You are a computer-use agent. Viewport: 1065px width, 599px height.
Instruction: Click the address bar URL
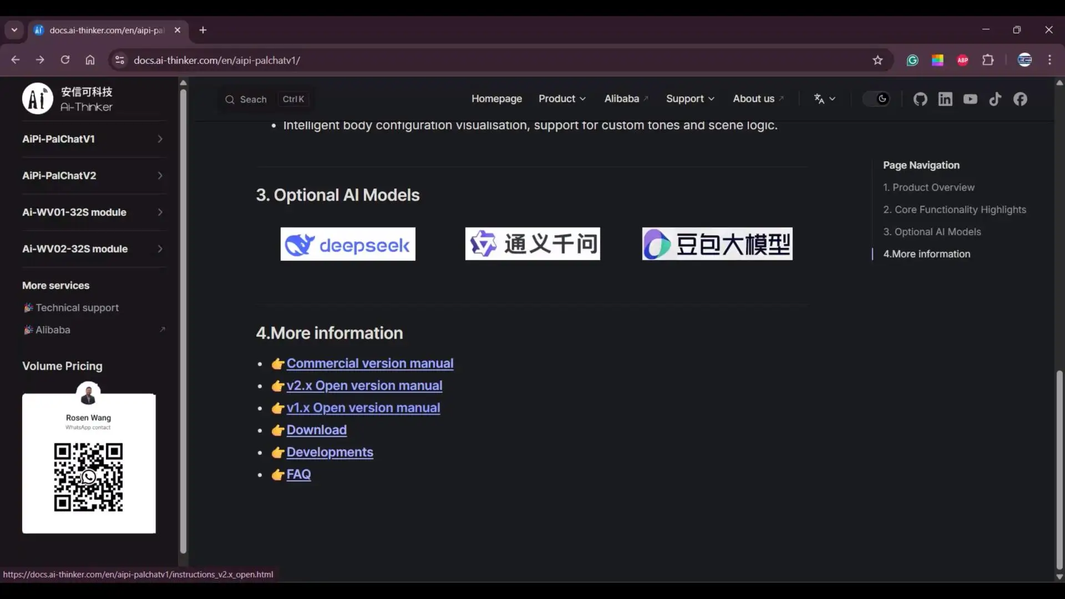(x=217, y=60)
